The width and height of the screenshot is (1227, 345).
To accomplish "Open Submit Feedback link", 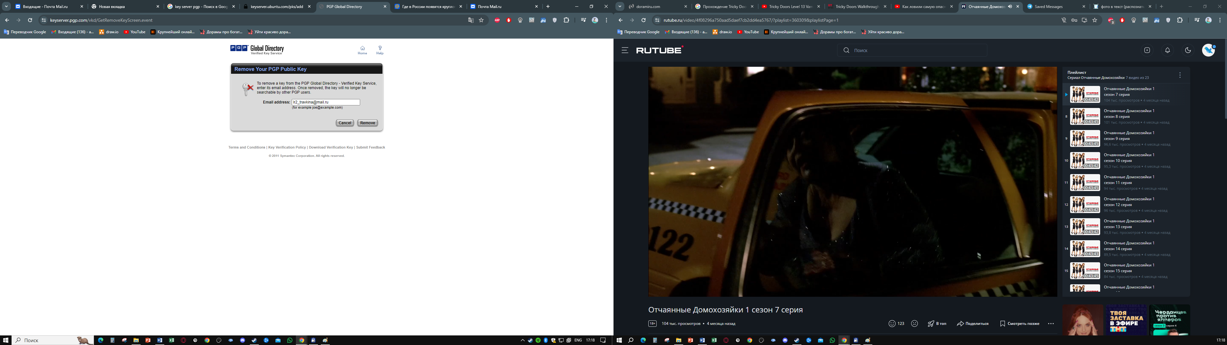I will (371, 147).
